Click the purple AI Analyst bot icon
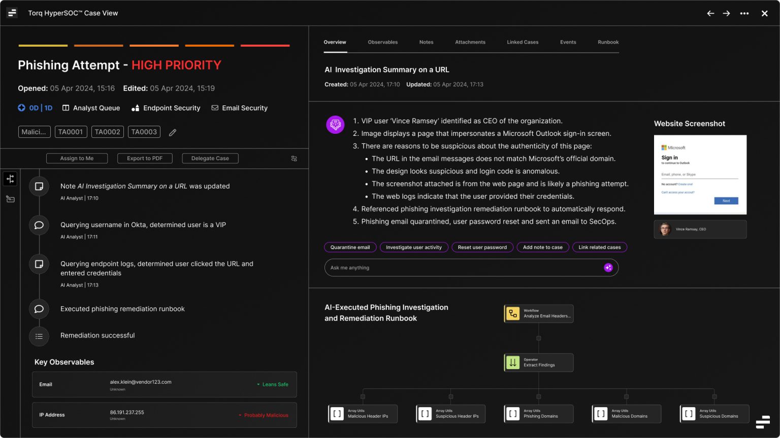 click(335, 125)
